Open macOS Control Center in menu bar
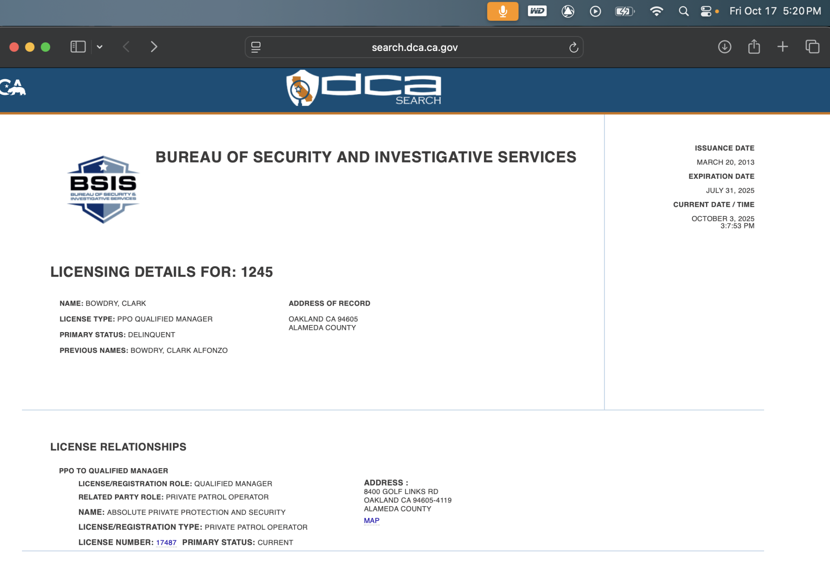This screenshot has width=830, height=585. coord(706,11)
